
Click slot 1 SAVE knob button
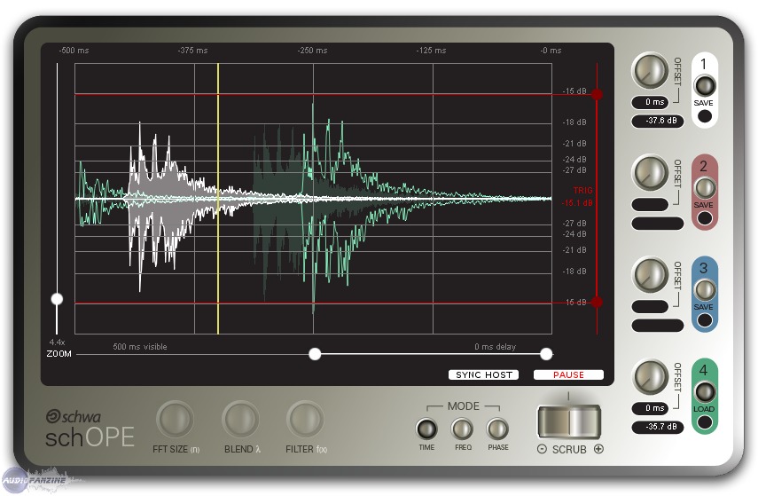(x=705, y=86)
